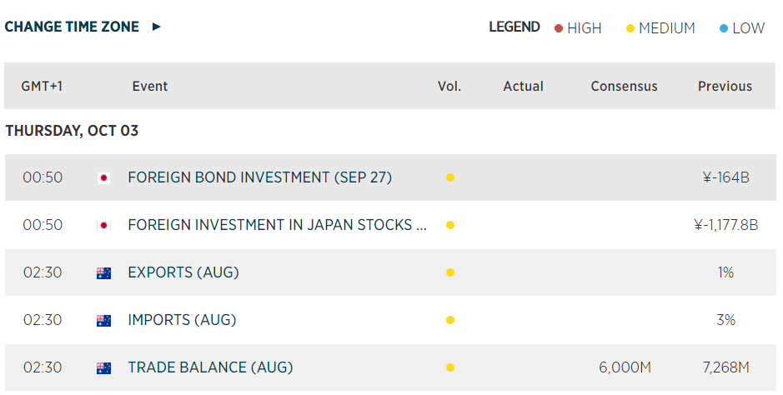Viewport: 783px width, 395px height.
Task: Click the Consensus column header
Action: coord(624,86)
